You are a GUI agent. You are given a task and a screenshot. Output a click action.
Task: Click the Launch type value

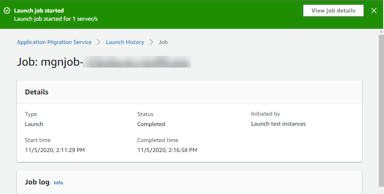(34, 124)
